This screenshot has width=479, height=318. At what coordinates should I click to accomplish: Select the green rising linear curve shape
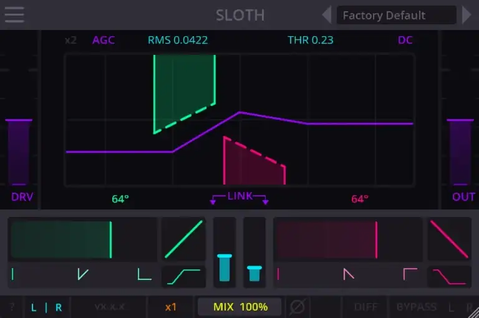tap(183, 239)
